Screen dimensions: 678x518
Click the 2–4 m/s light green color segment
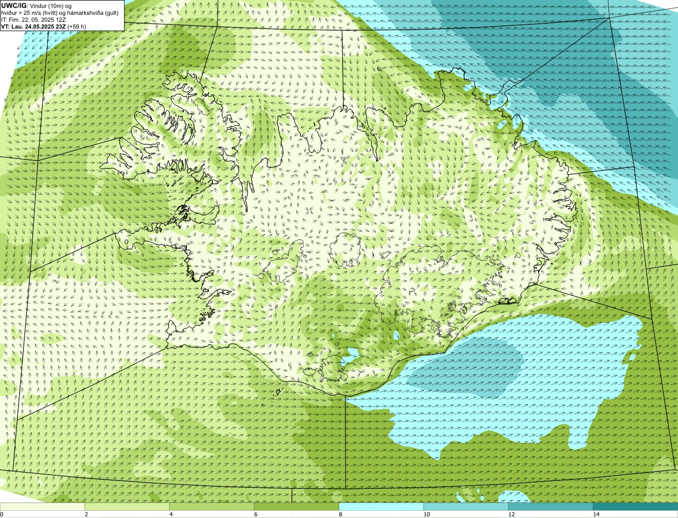click(127, 506)
